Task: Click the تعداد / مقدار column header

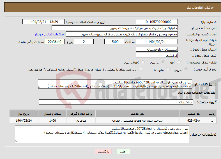Action: [x=52, y=114]
